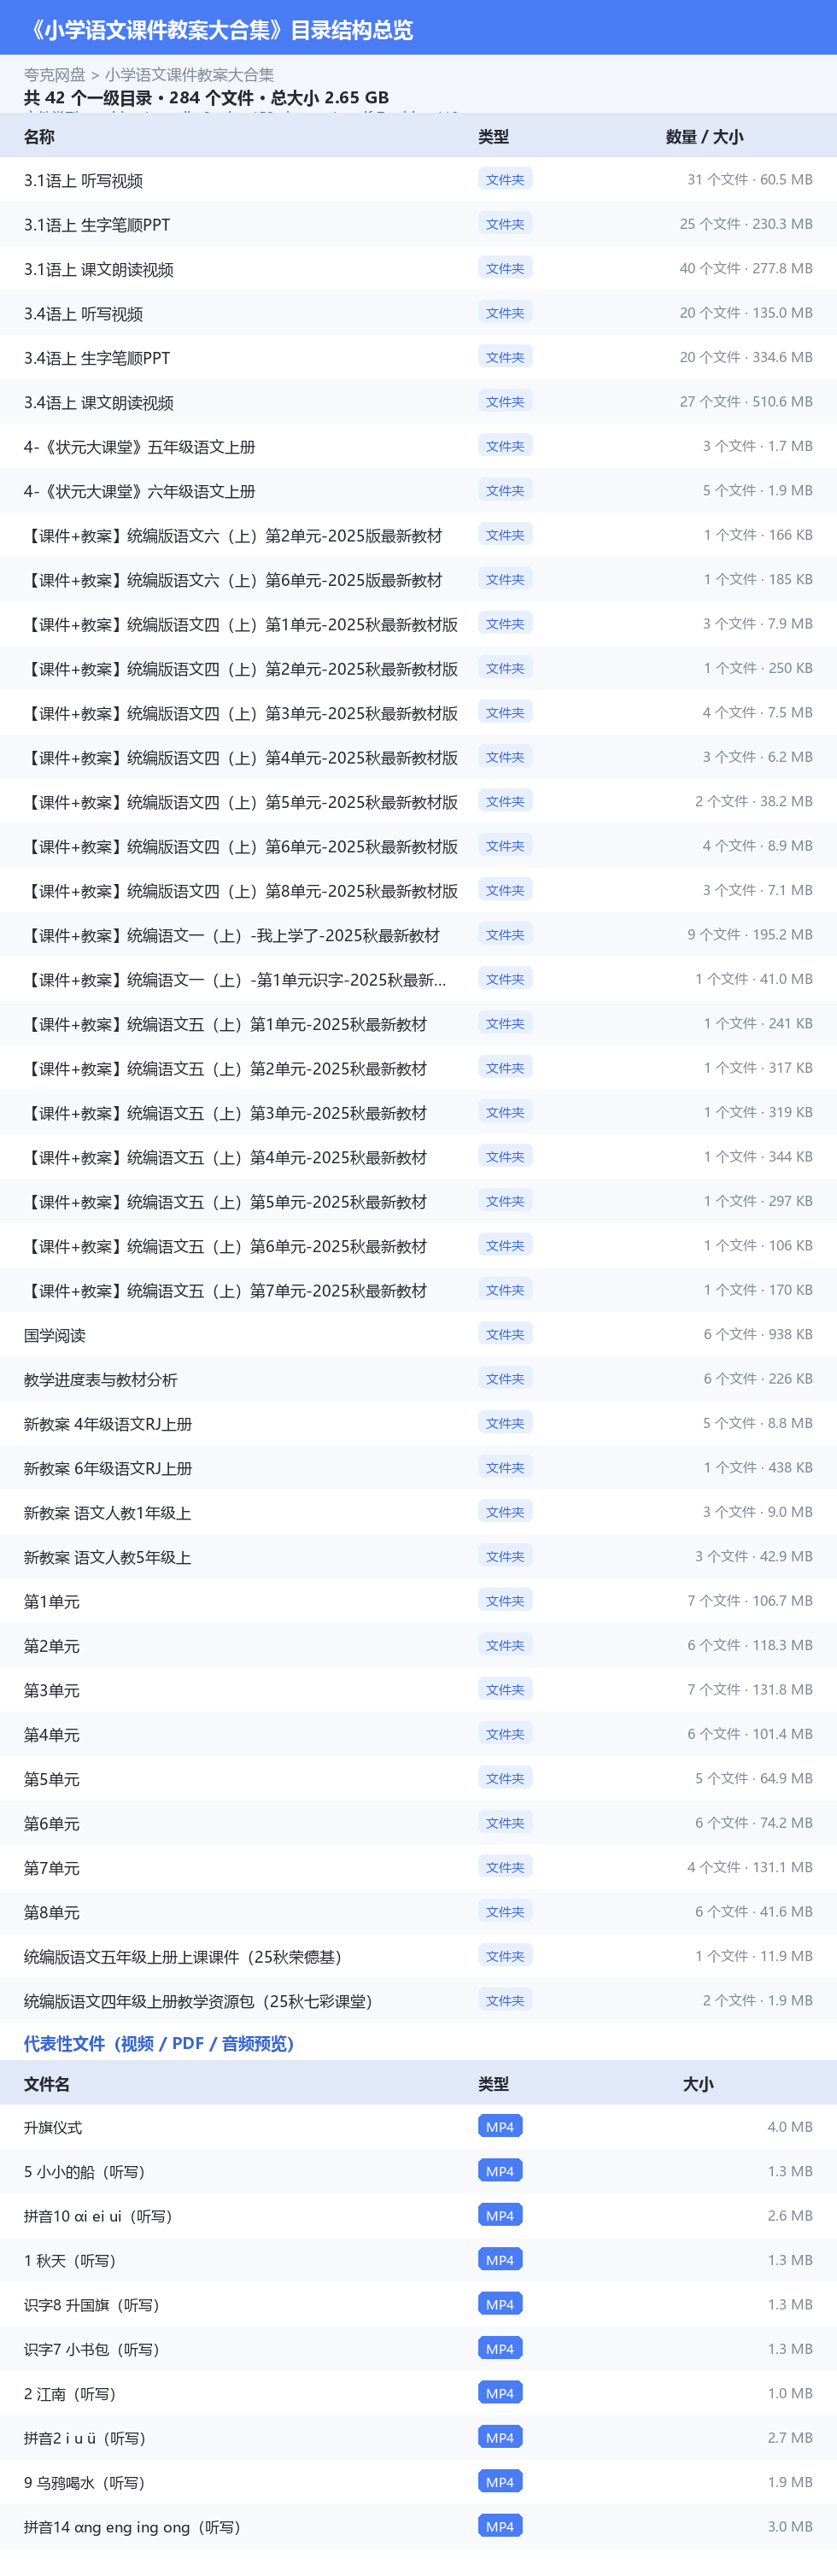Click 9 个文件 · 195.2 MB size cell
Screen dimensions: 837x2576
[749, 934]
